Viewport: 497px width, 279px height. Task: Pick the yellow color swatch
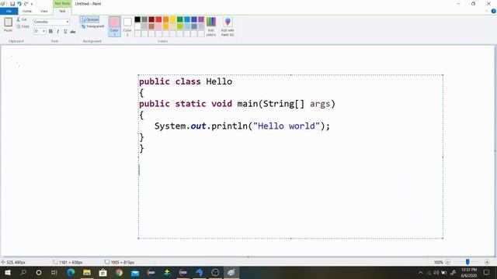pos(172,19)
